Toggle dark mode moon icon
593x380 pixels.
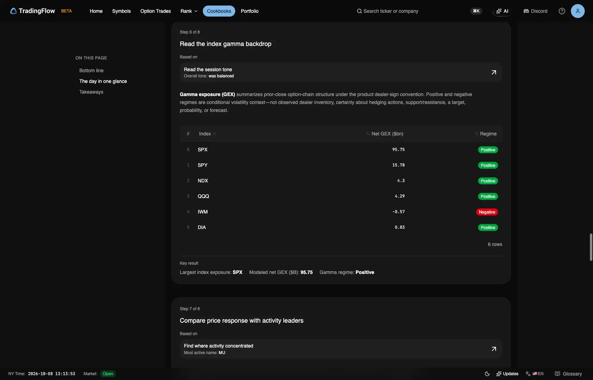pyautogui.click(x=487, y=374)
